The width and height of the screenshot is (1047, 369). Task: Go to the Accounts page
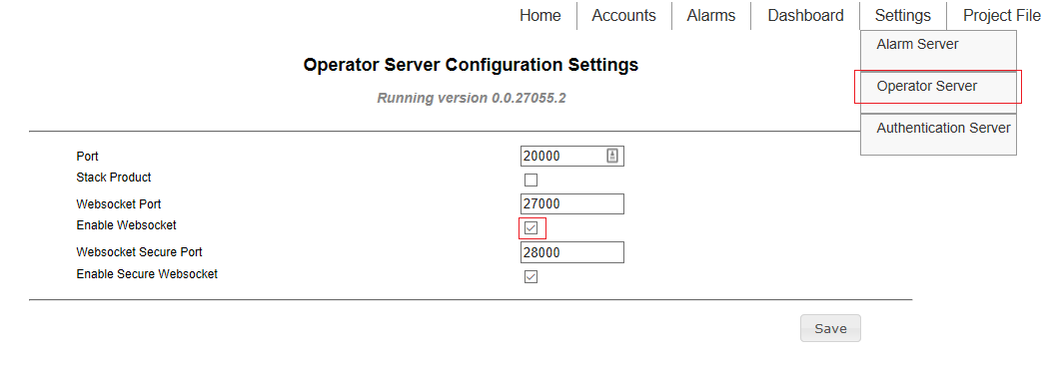623,15
